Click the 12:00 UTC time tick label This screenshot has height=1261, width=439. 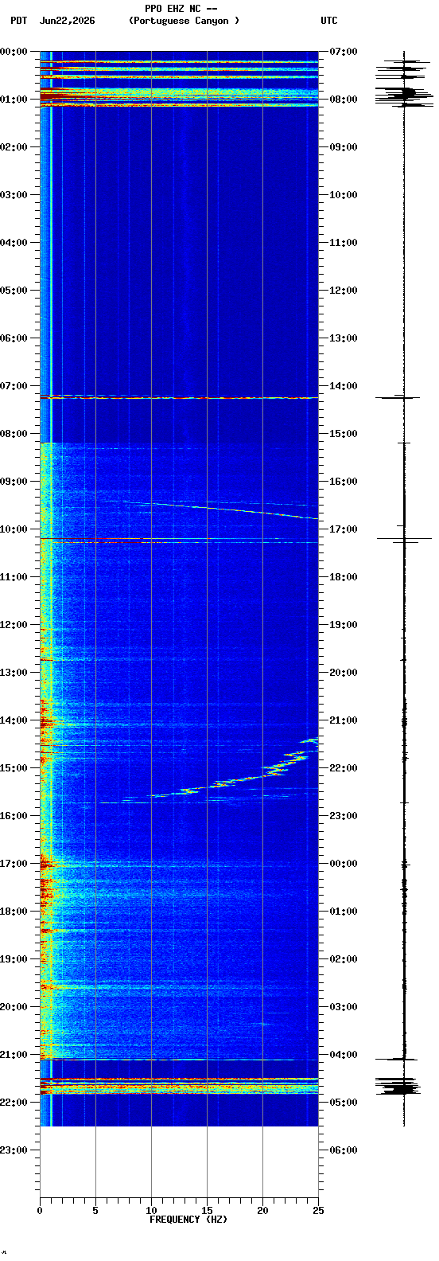[x=344, y=291]
